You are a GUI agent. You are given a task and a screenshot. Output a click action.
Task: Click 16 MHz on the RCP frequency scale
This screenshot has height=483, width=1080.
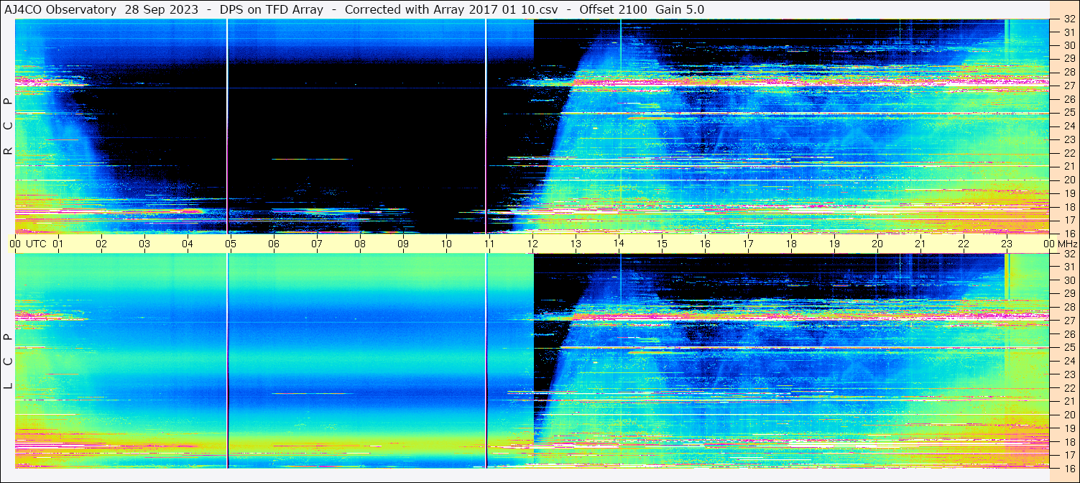(x=1069, y=233)
